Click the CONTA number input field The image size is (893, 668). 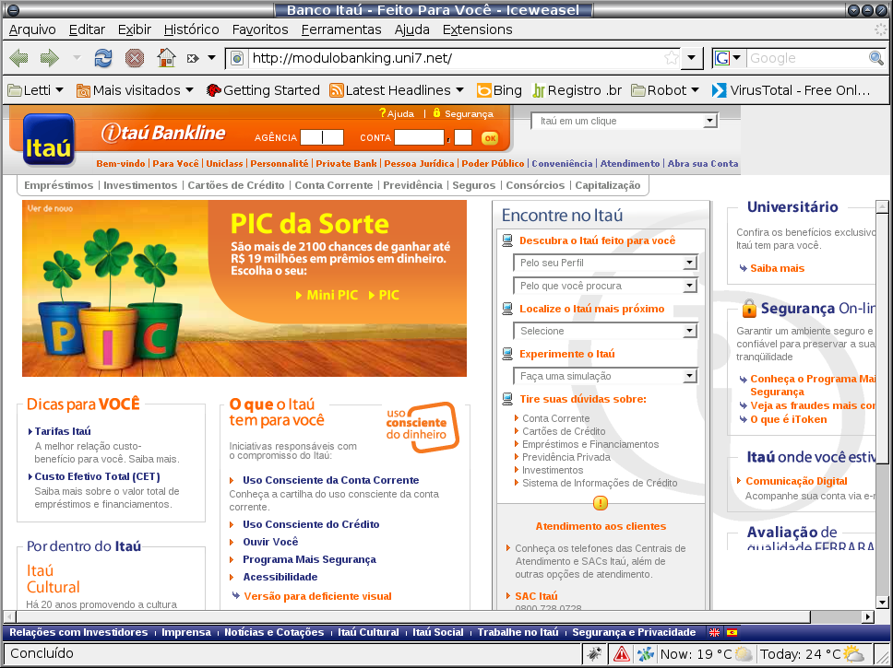click(419, 137)
